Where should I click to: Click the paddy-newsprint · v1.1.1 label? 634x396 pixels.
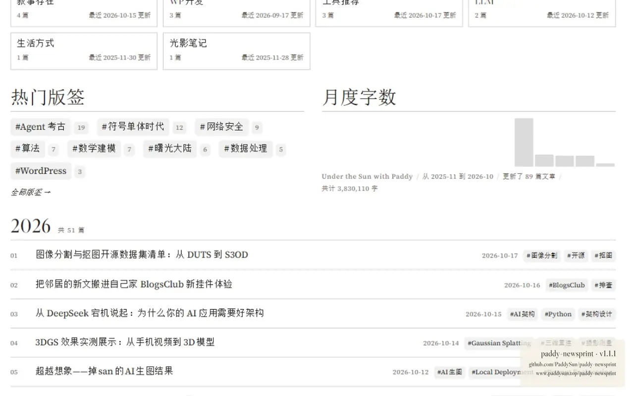point(579,354)
